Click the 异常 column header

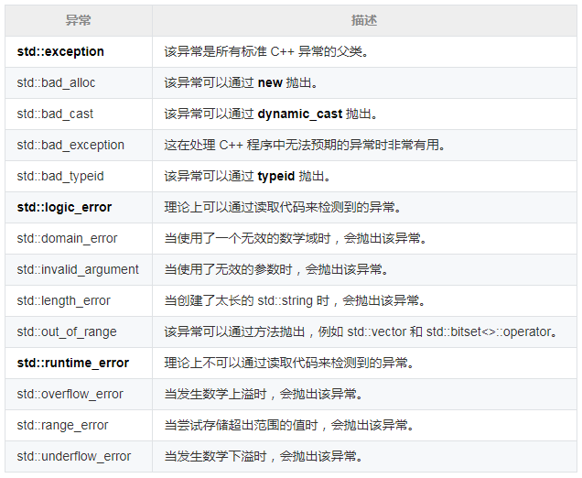tap(79, 20)
